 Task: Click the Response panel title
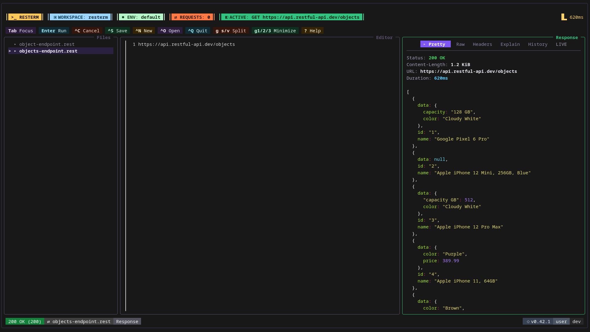[x=567, y=38]
